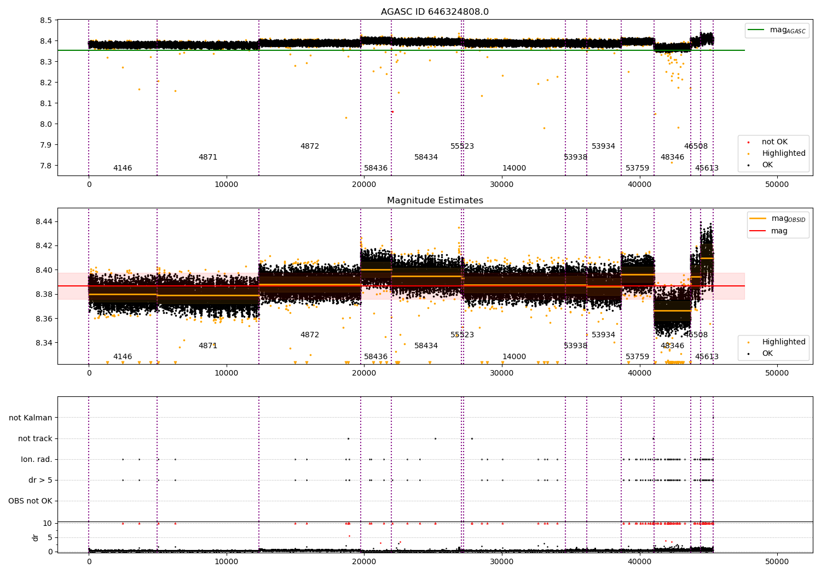The height and width of the screenshot is (574, 821).
Task: Click the "OBS not OK" axis label
Action: point(31,501)
